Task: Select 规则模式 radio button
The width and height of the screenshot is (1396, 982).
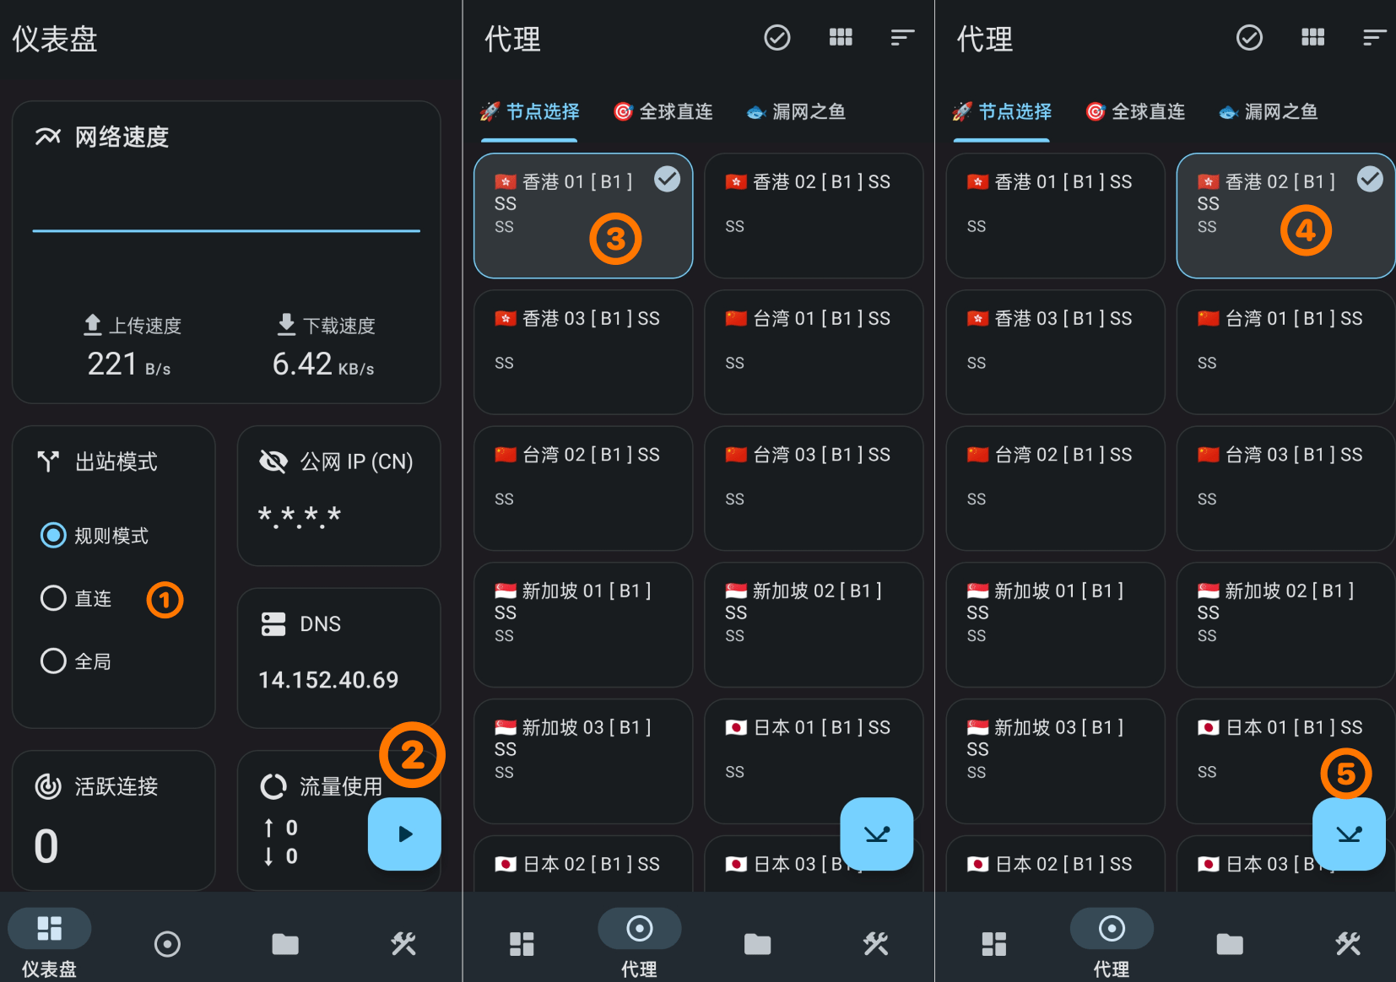Action: pyautogui.click(x=53, y=535)
